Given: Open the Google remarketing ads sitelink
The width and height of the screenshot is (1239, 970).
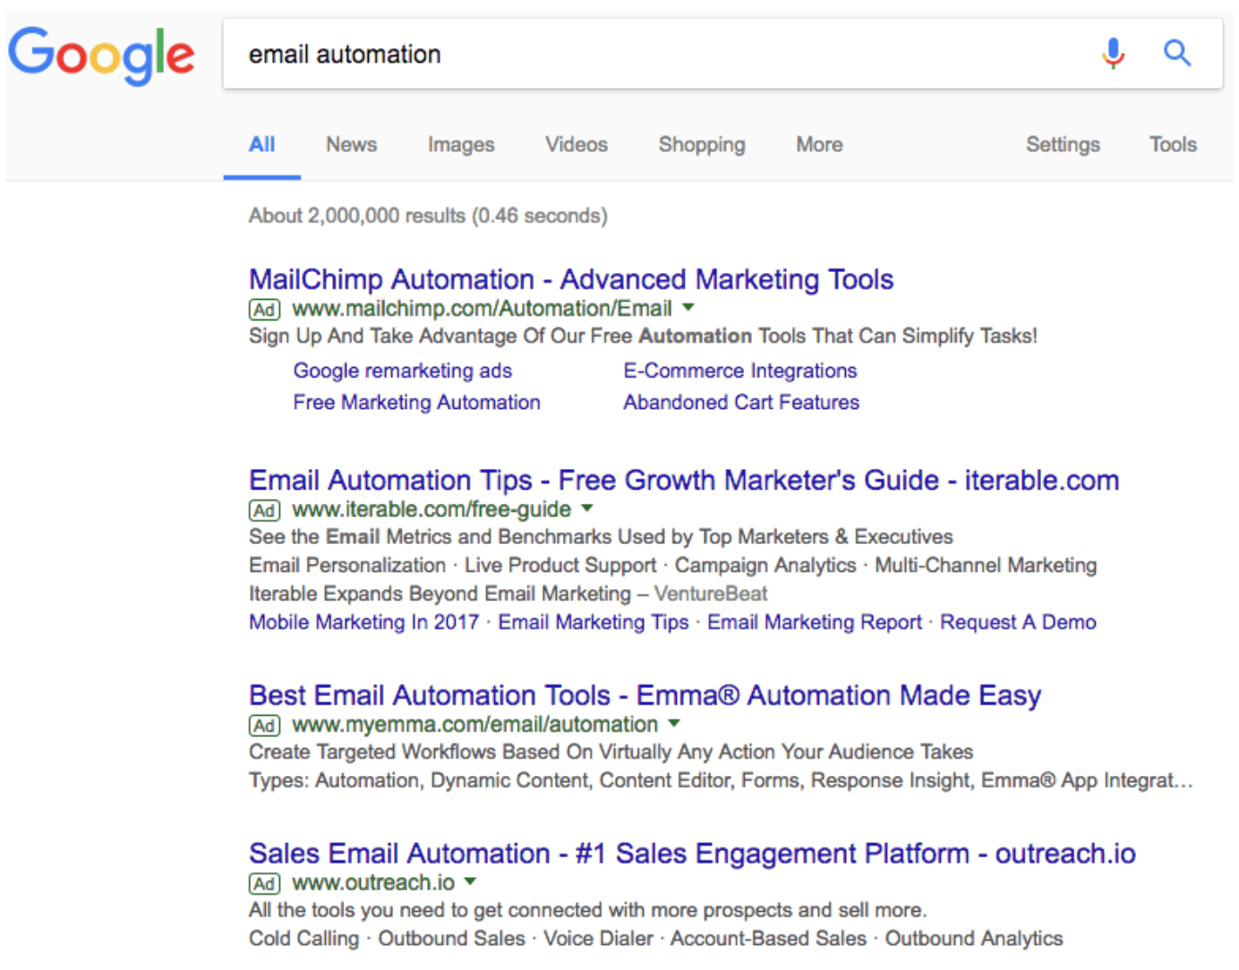Looking at the screenshot, I should coord(403,371).
